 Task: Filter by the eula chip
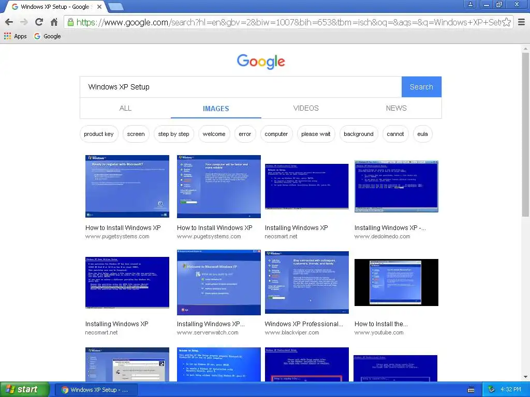422,134
